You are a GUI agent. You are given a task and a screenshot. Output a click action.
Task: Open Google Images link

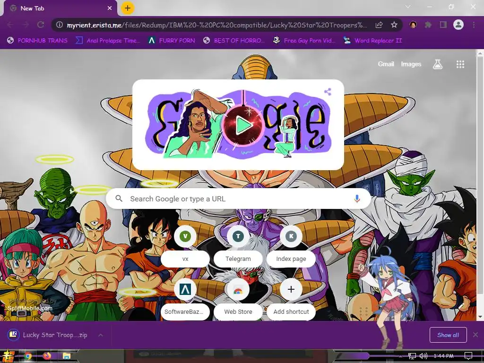point(411,64)
